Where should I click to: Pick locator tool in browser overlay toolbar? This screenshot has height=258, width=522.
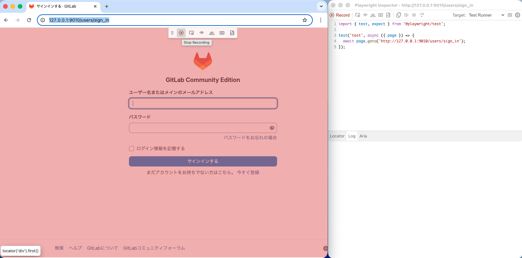[x=191, y=33]
